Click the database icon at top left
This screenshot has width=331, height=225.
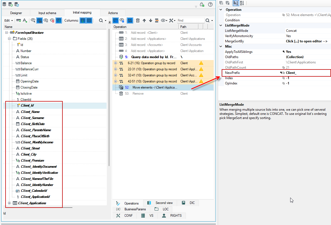click(4, 4)
